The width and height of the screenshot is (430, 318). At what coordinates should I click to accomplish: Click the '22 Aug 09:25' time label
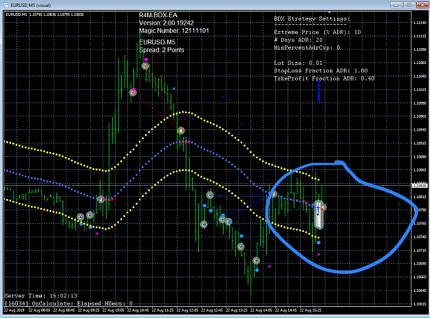pos(89,310)
